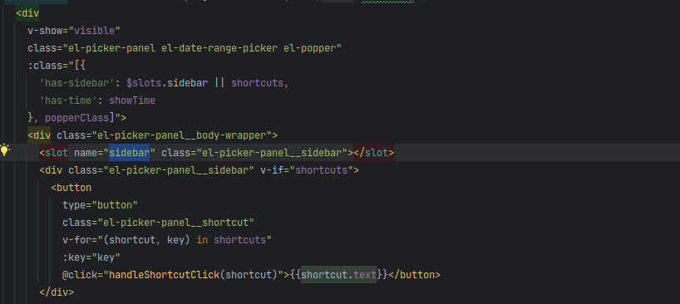Screen dimensions: 680x304
Task: Click the handleShortcutClick(shortcut) handler
Action: point(193,275)
